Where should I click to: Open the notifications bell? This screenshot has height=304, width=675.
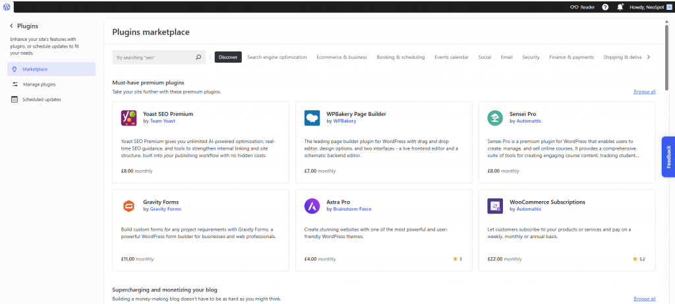620,7
